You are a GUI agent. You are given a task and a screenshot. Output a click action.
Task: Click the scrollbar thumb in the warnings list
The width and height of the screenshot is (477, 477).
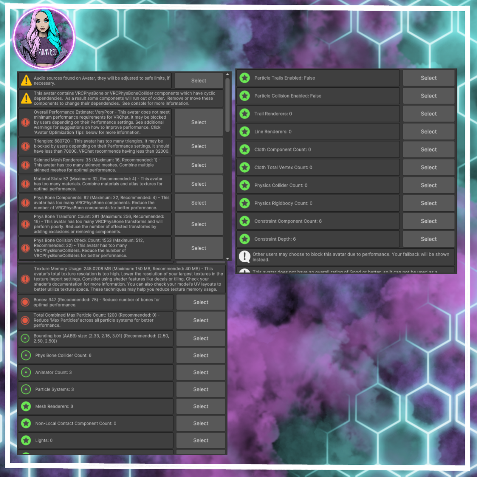click(x=227, y=104)
